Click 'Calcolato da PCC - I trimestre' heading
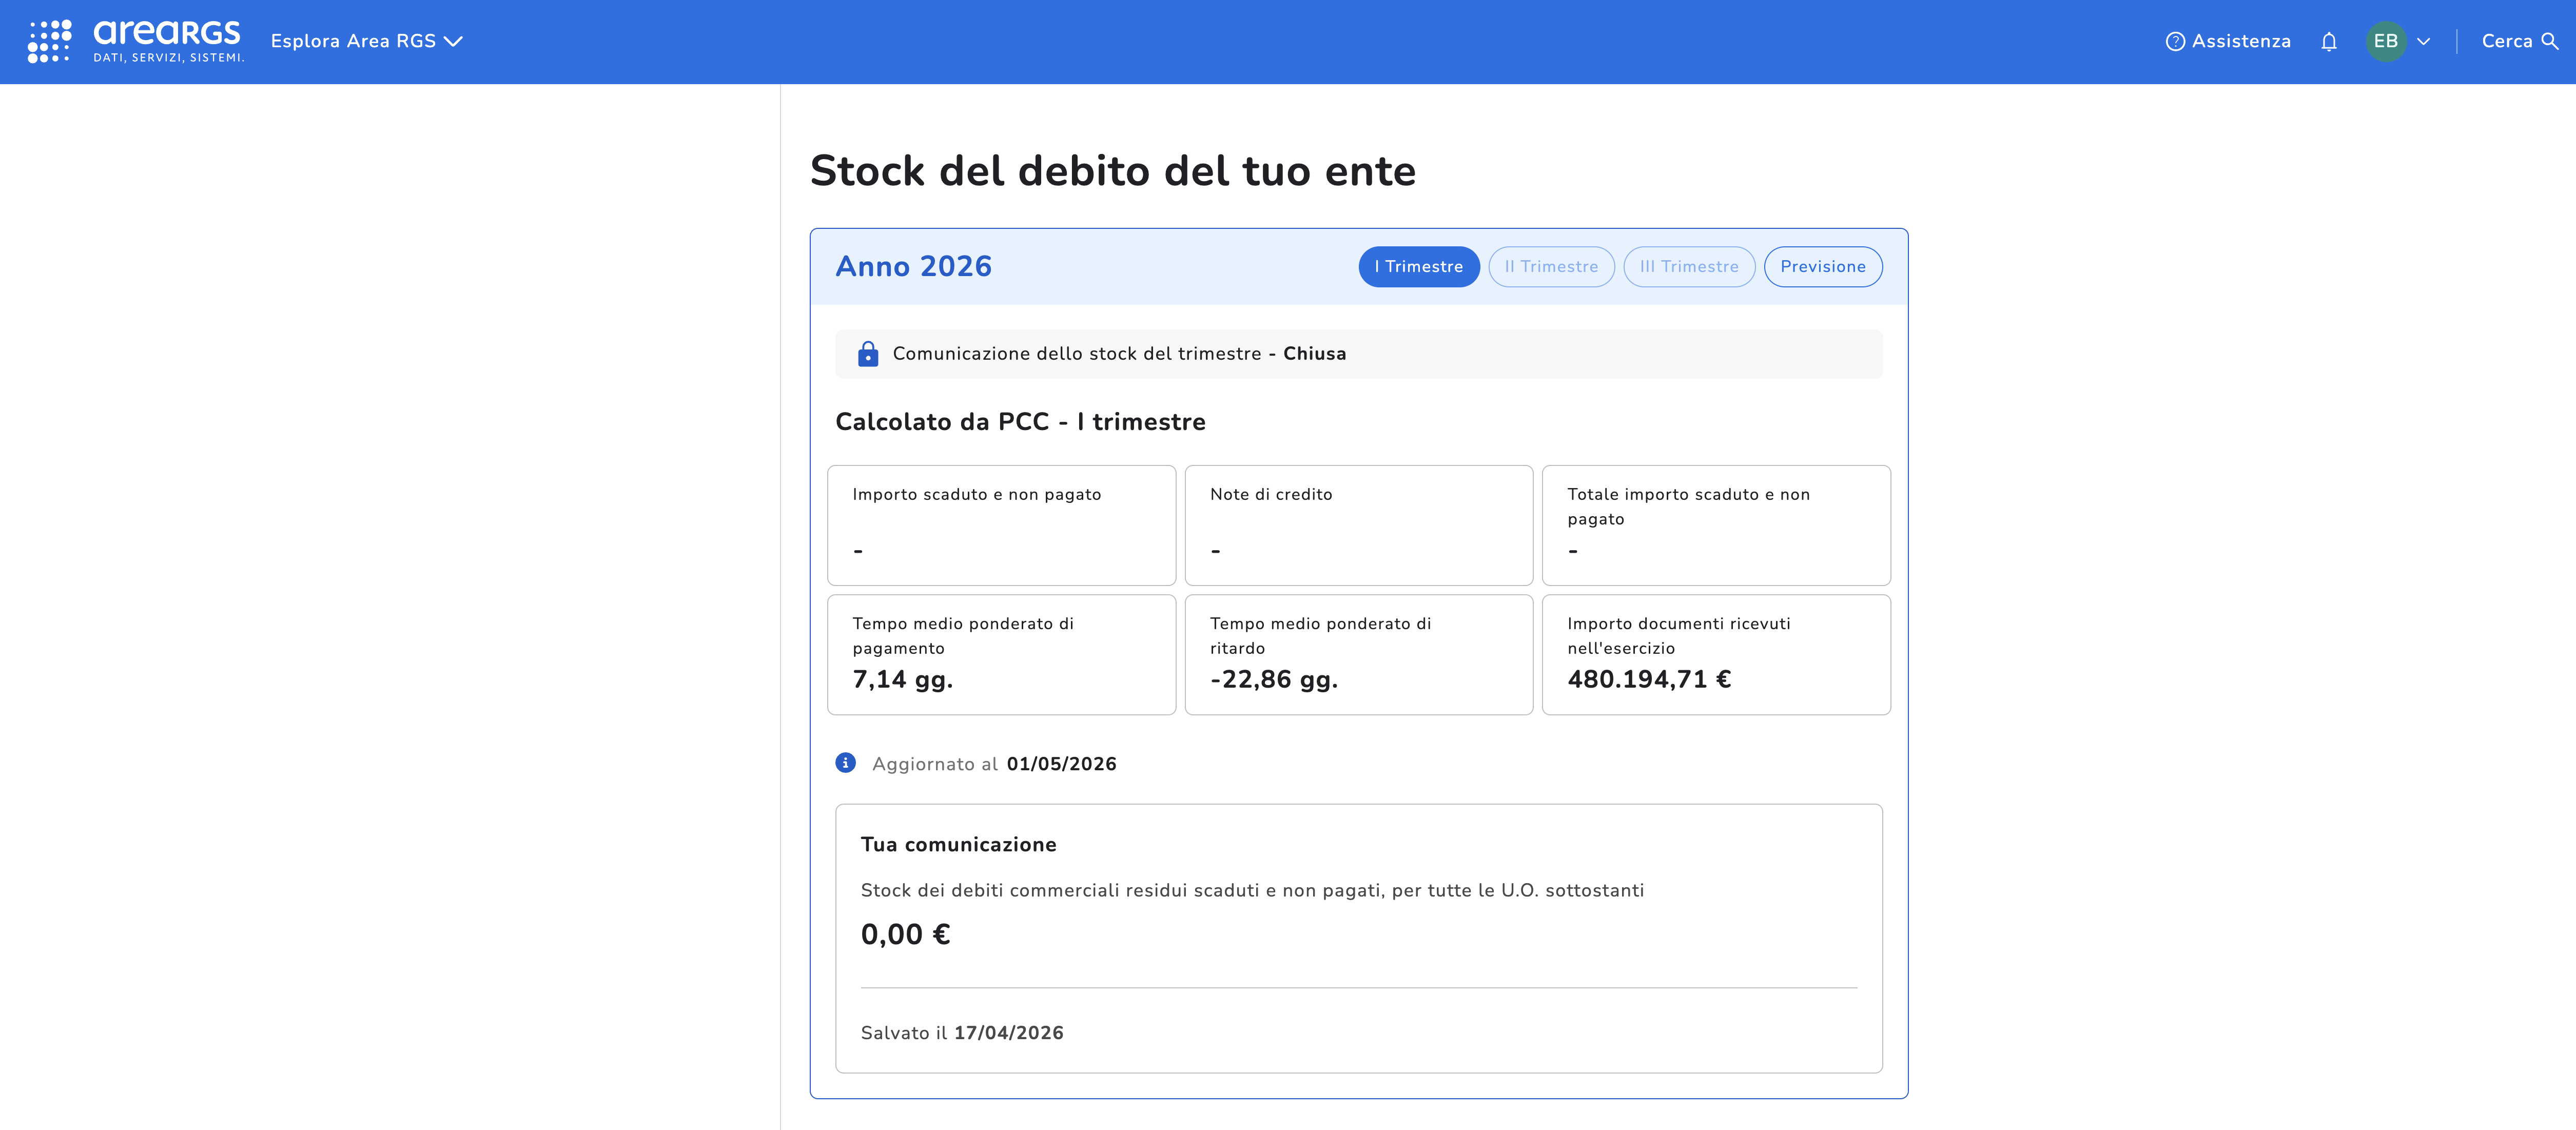 (x=1020, y=422)
